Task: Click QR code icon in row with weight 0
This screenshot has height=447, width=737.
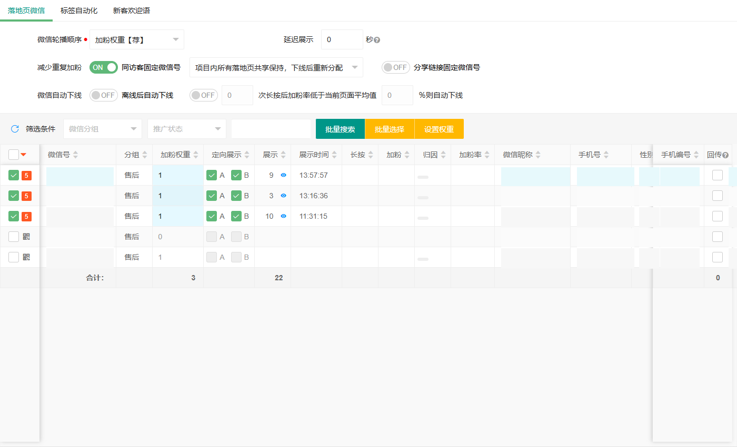Action: 26,237
